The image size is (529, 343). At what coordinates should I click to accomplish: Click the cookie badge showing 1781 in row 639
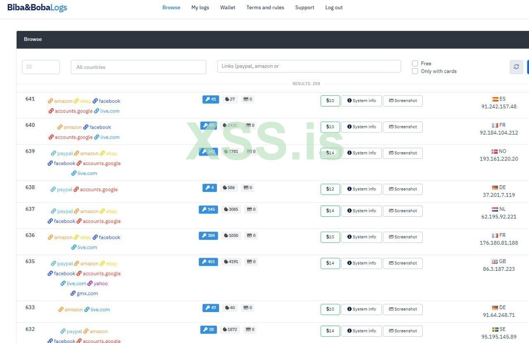coord(231,151)
